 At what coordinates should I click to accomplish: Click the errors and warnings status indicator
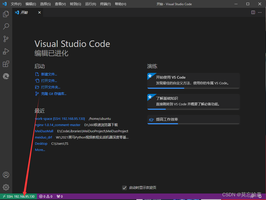(x=46, y=196)
